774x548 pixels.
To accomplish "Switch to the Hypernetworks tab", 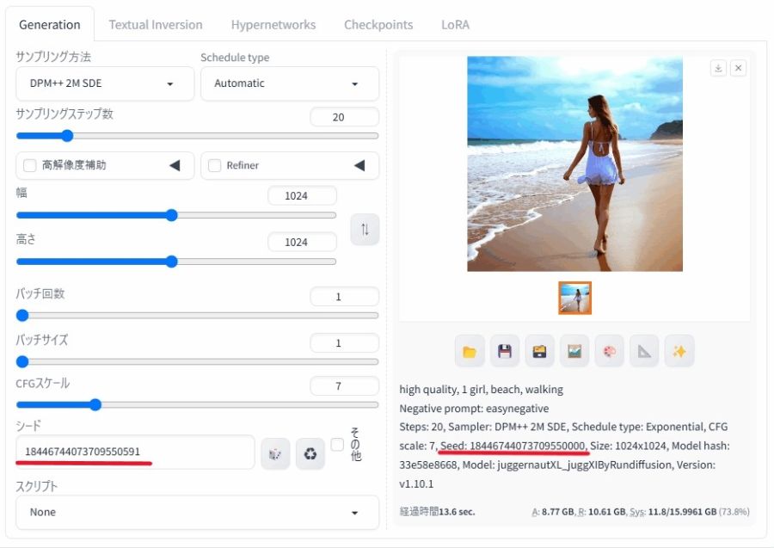I will pos(273,25).
